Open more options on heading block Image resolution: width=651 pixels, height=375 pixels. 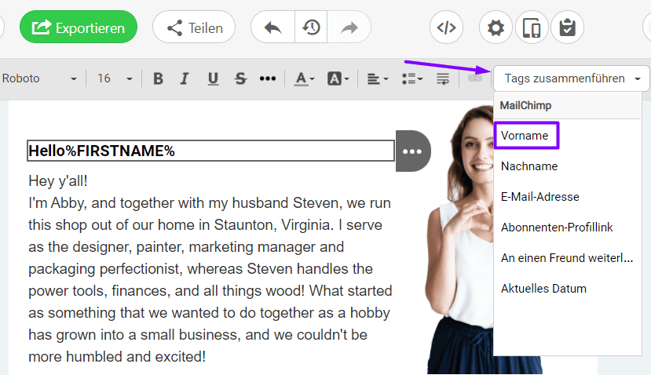click(412, 151)
